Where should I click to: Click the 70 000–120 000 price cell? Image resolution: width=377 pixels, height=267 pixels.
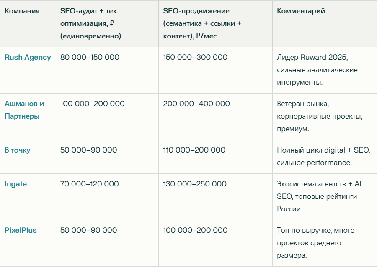(x=90, y=184)
